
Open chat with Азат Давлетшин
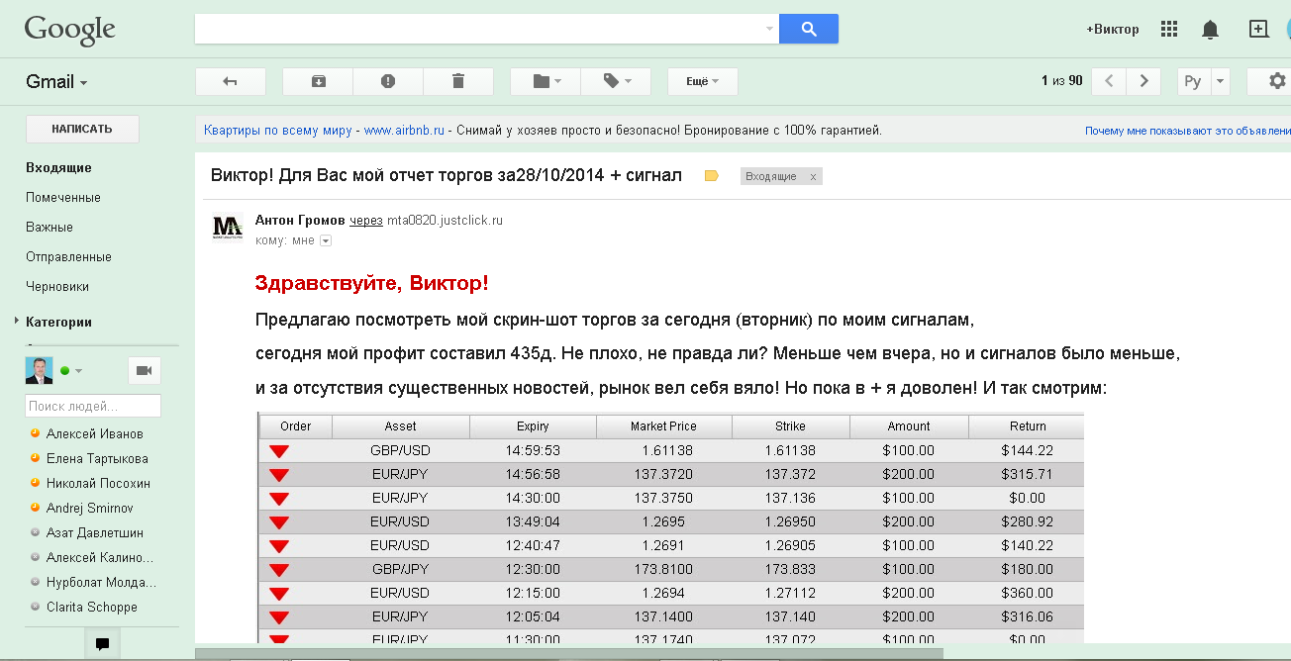point(95,533)
